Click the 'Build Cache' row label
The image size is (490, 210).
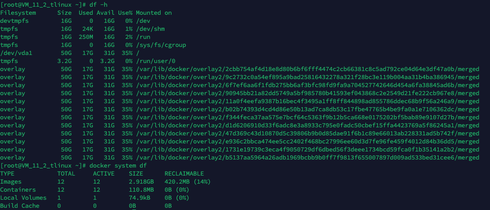tap(20, 206)
